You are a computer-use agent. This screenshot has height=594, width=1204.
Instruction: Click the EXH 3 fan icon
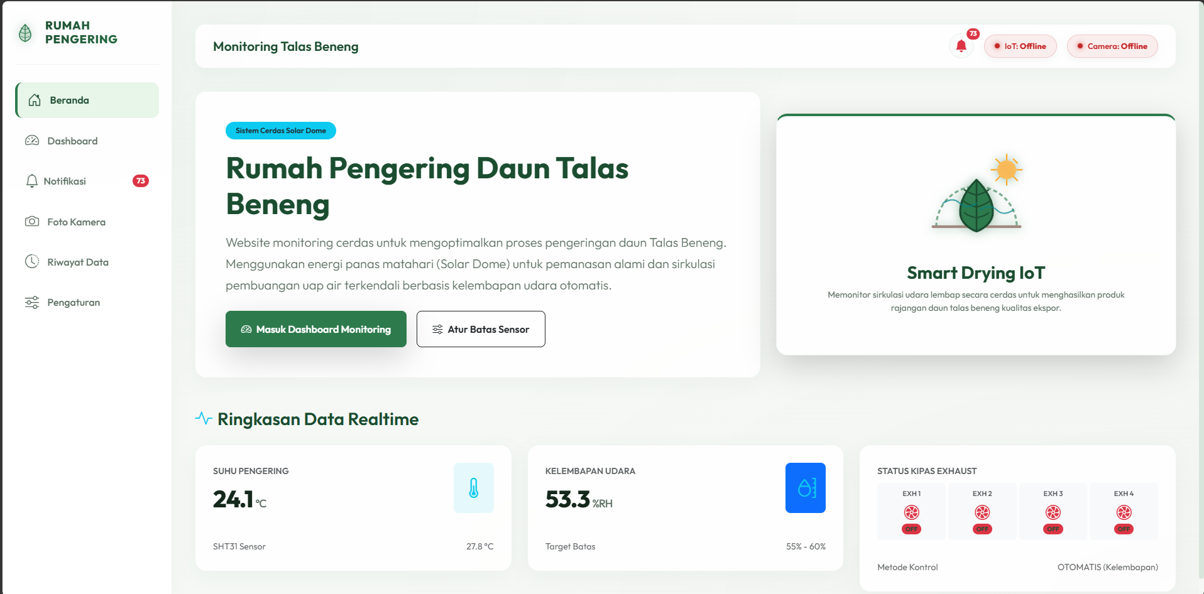coord(1053,512)
